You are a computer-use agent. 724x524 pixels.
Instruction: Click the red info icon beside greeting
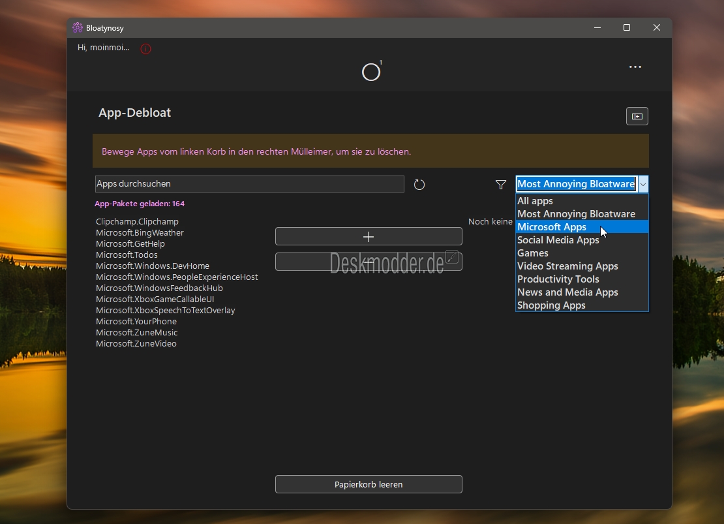coord(145,48)
